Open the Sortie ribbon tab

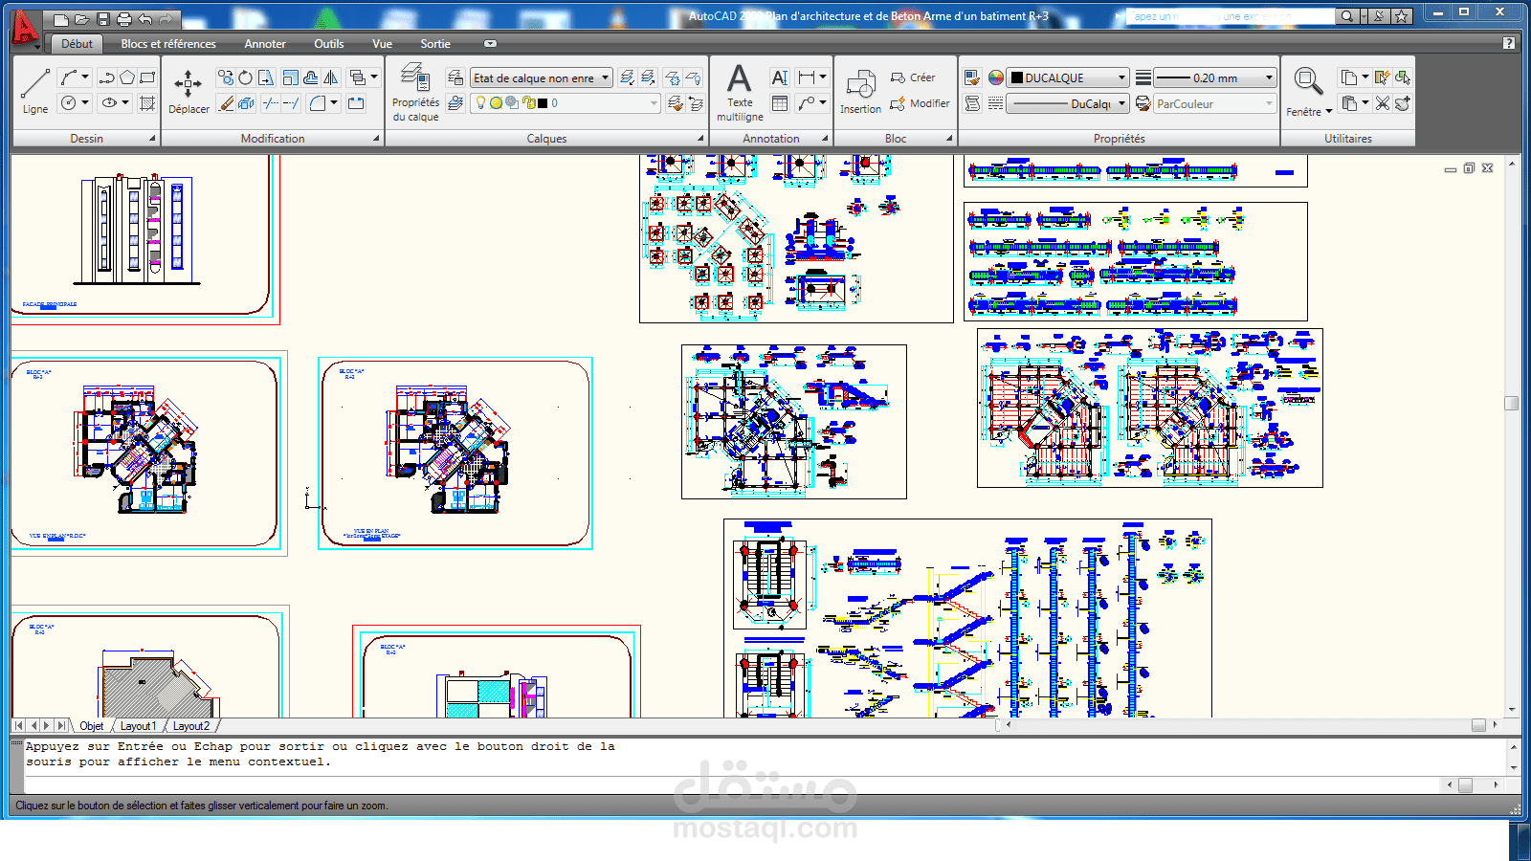[435, 44]
